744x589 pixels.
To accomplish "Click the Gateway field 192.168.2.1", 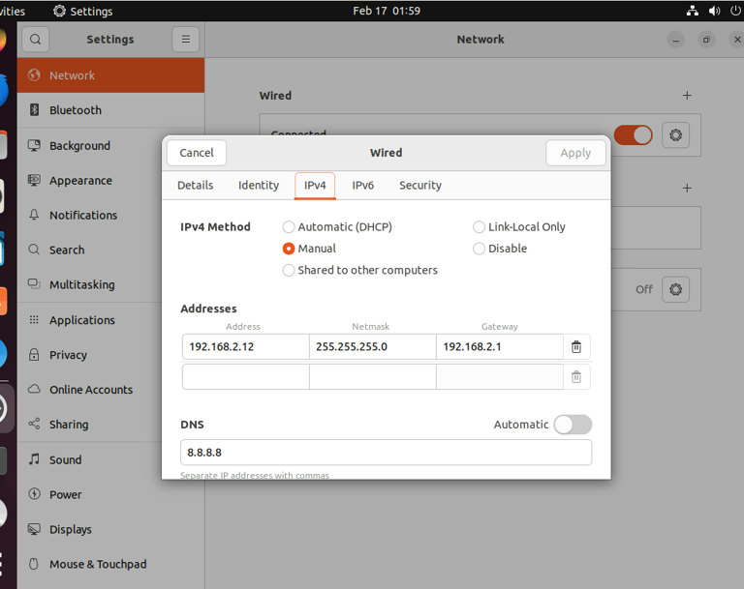I will pyautogui.click(x=498, y=347).
